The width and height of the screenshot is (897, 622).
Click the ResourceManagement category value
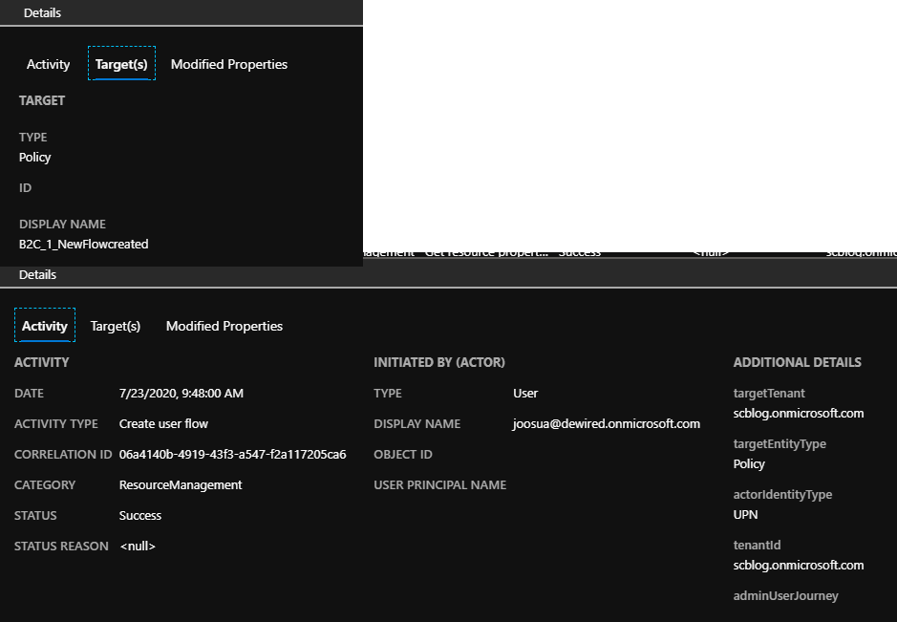pyautogui.click(x=181, y=484)
